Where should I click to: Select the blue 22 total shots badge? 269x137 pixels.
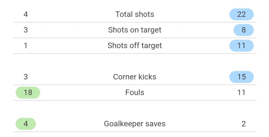click(242, 14)
